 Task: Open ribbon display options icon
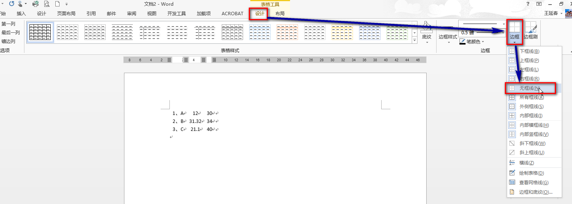pos(539,4)
